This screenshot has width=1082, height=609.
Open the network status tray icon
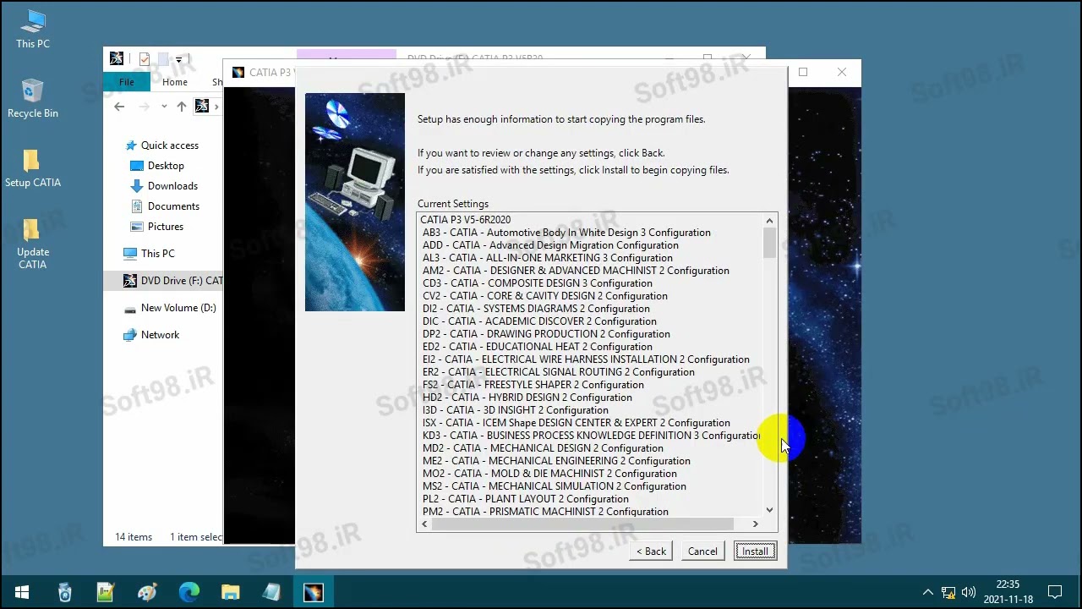pyautogui.click(x=948, y=592)
